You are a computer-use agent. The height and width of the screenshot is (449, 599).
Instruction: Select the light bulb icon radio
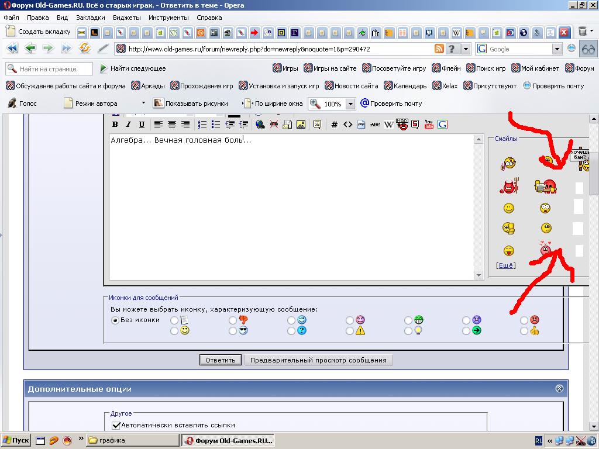[x=408, y=331]
